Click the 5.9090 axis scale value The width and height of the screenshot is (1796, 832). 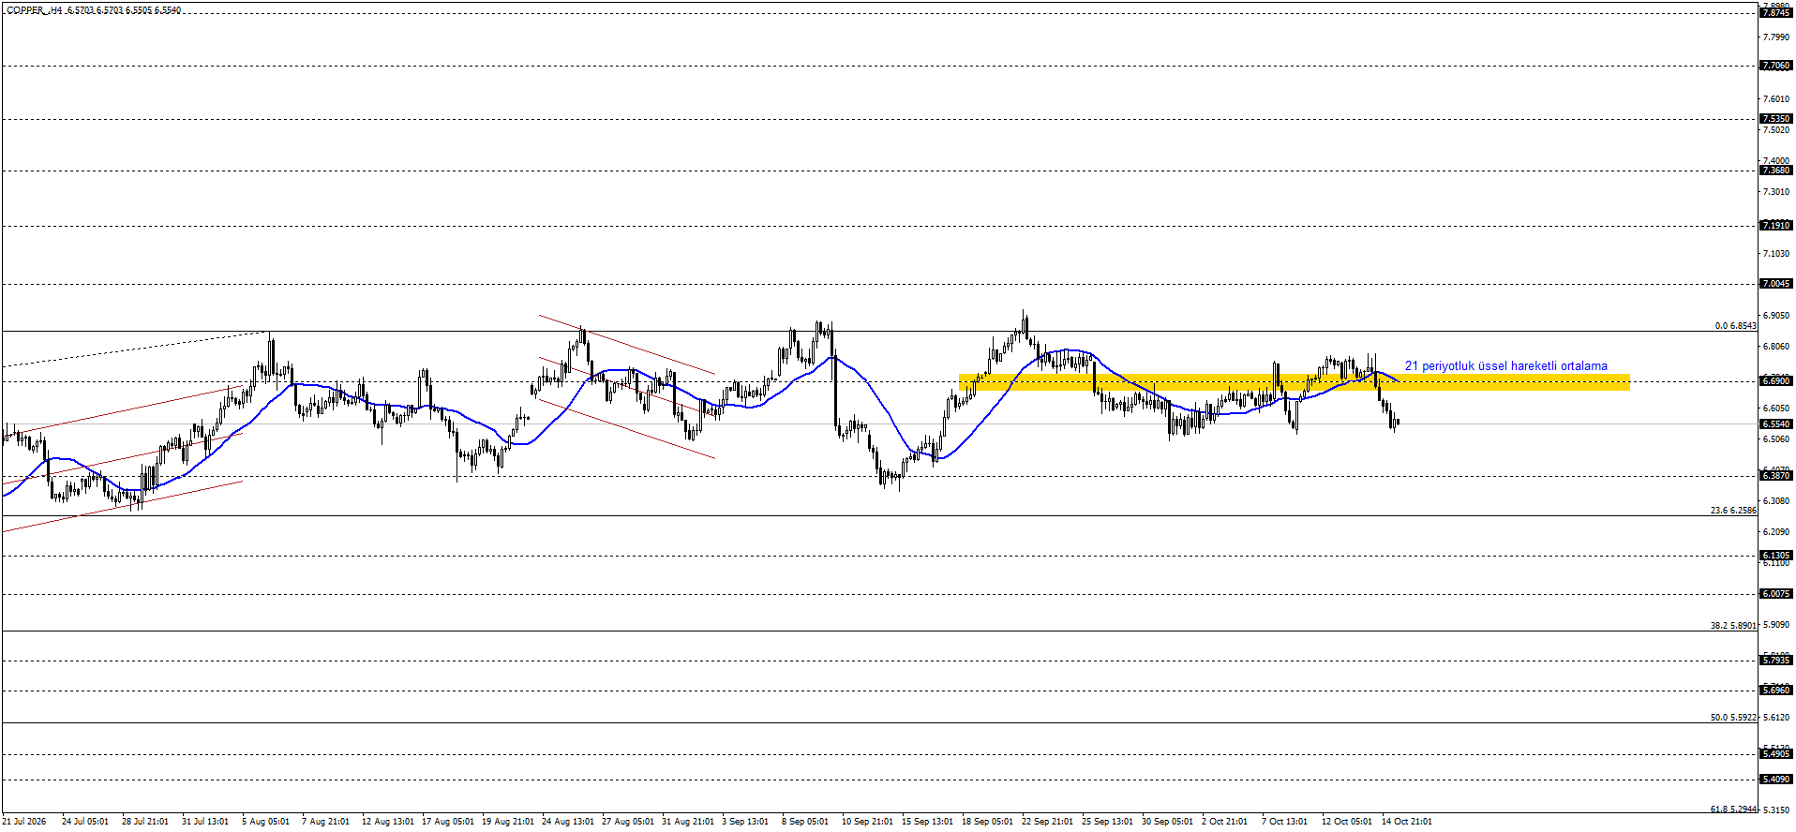1777,625
